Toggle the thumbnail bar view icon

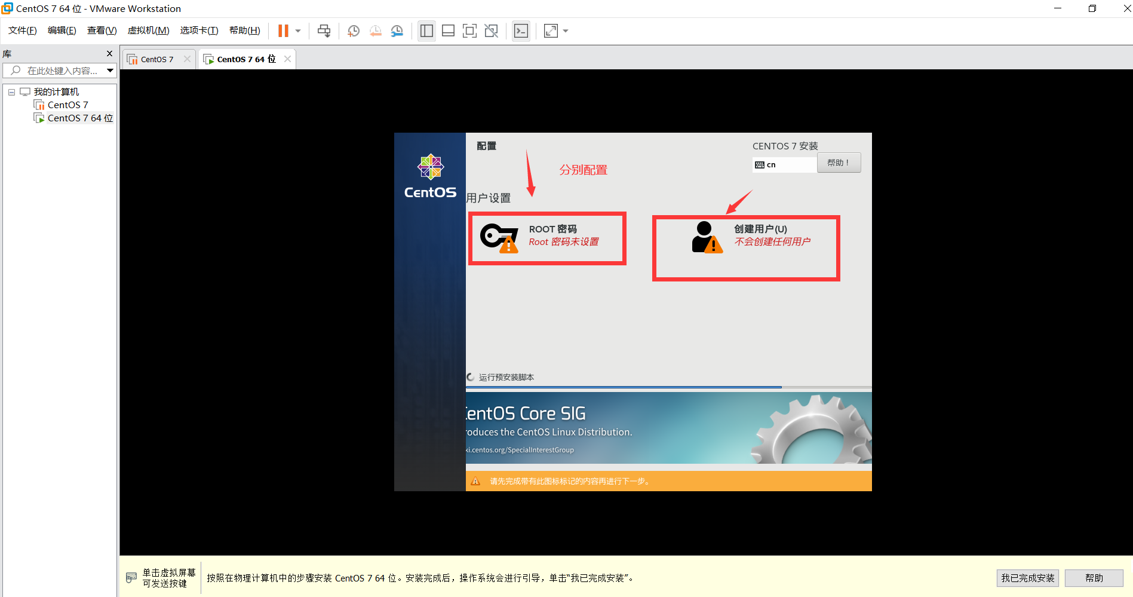448,30
